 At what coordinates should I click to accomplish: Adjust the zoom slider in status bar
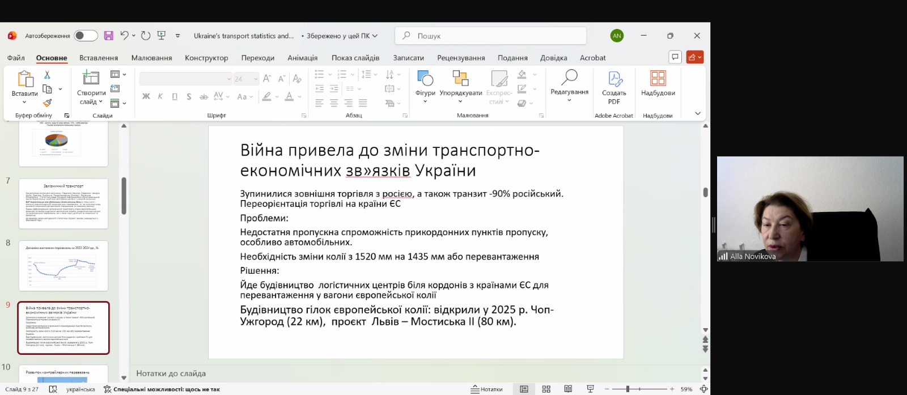628,389
